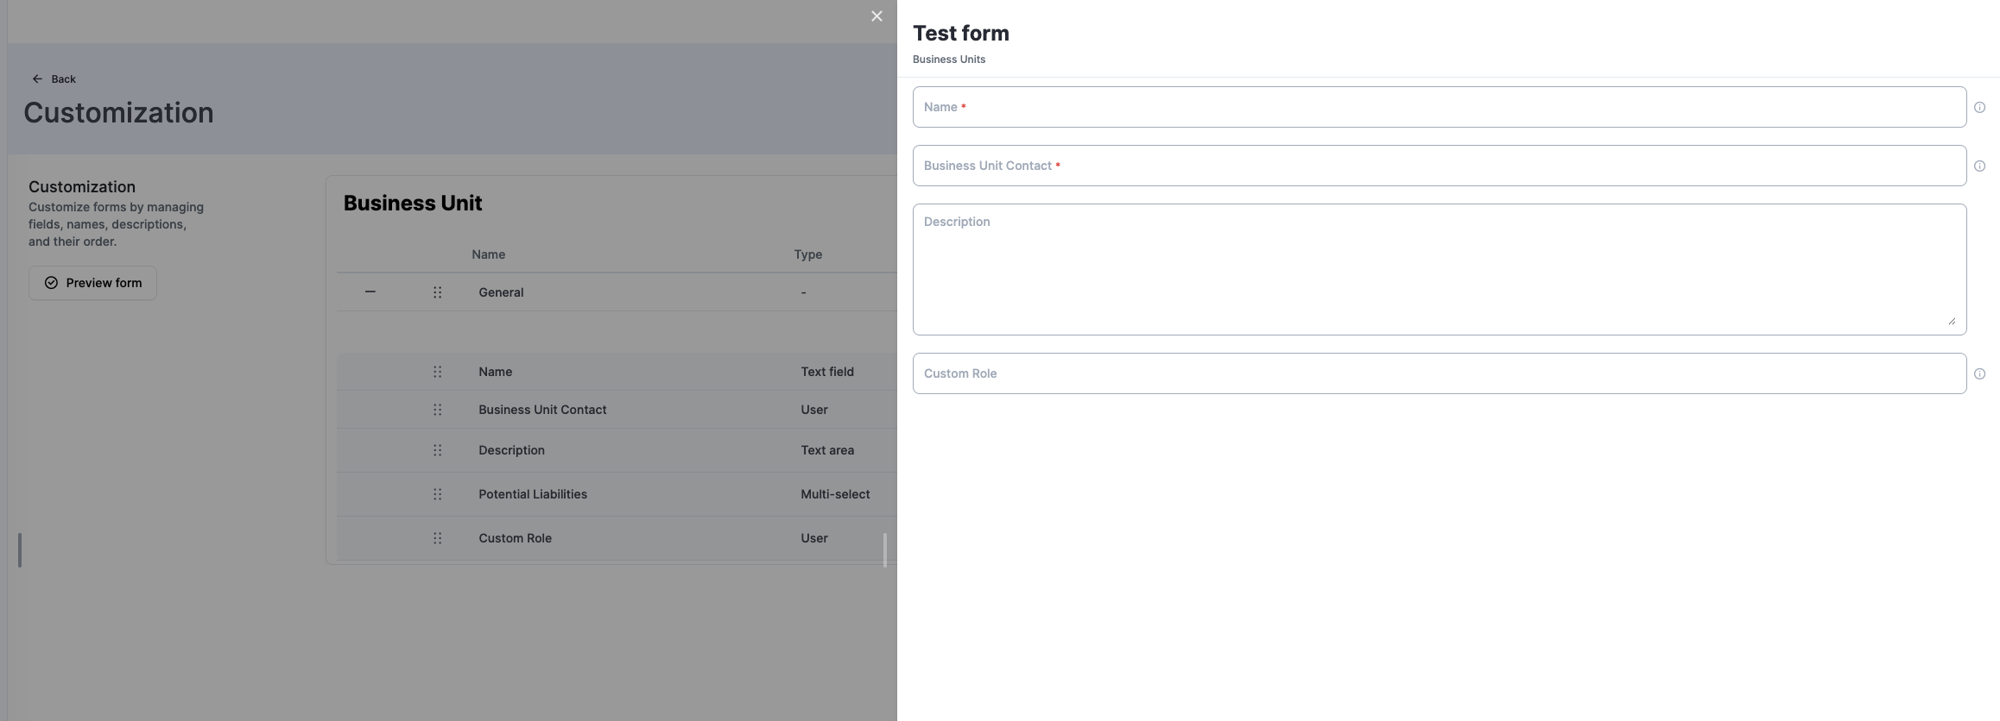This screenshot has height=721, width=2000.
Task: Open the Custom Role user field
Action: pyautogui.click(x=1439, y=373)
